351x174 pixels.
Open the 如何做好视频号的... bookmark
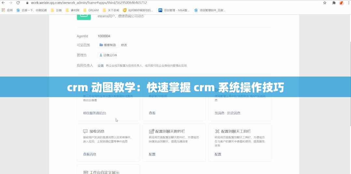[138, 10]
